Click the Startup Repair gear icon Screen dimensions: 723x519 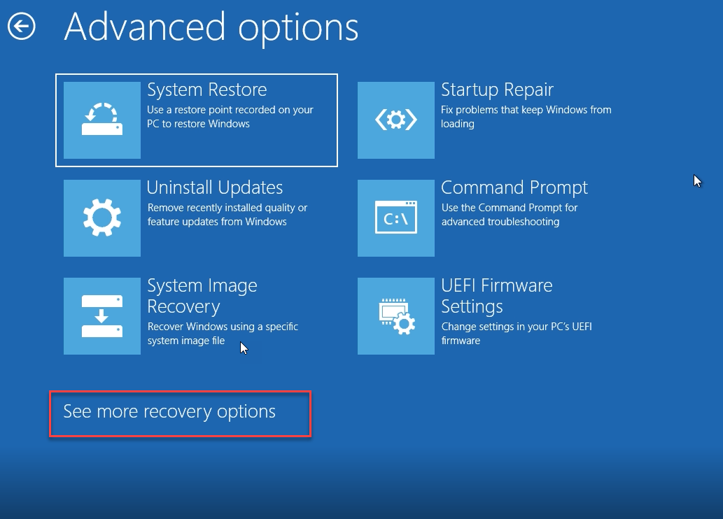(x=395, y=120)
